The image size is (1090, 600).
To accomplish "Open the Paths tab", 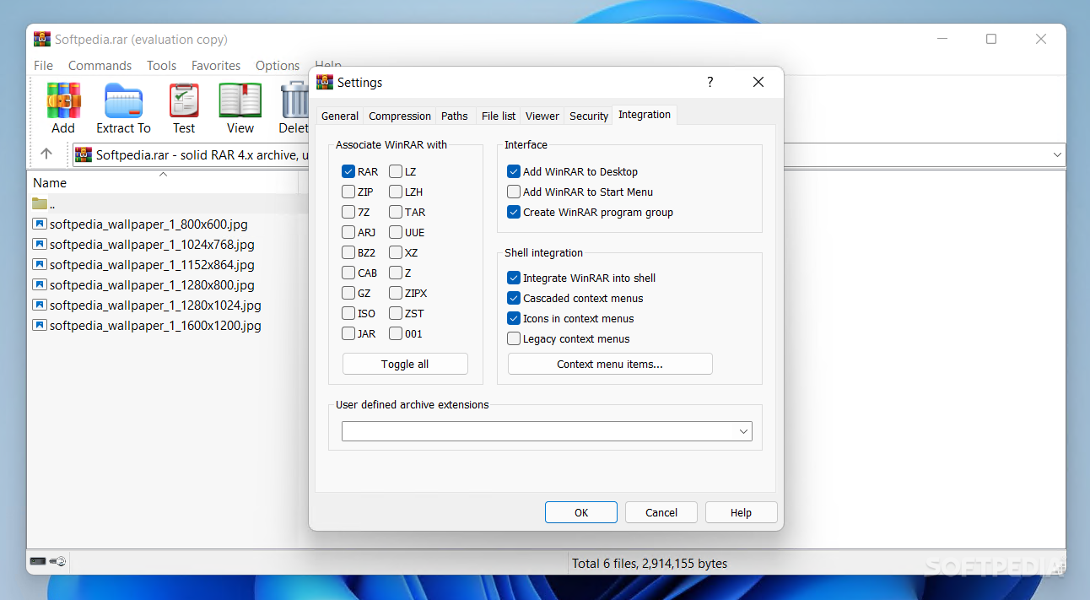I will 454,116.
